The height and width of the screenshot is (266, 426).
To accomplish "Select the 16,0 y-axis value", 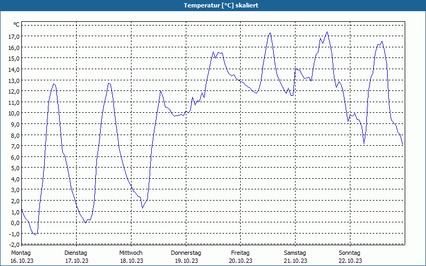I will point(14,47).
